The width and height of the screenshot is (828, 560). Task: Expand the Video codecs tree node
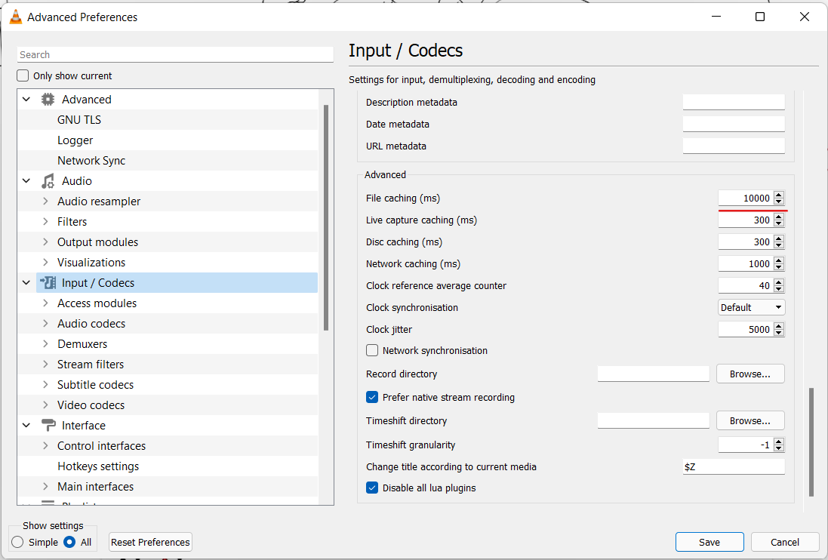click(45, 405)
